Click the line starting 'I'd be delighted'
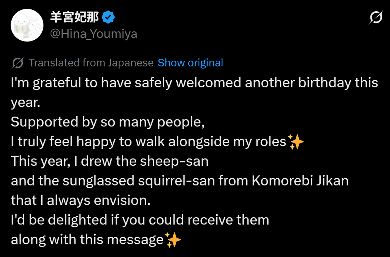The width and height of the screenshot is (390, 257). (x=140, y=220)
